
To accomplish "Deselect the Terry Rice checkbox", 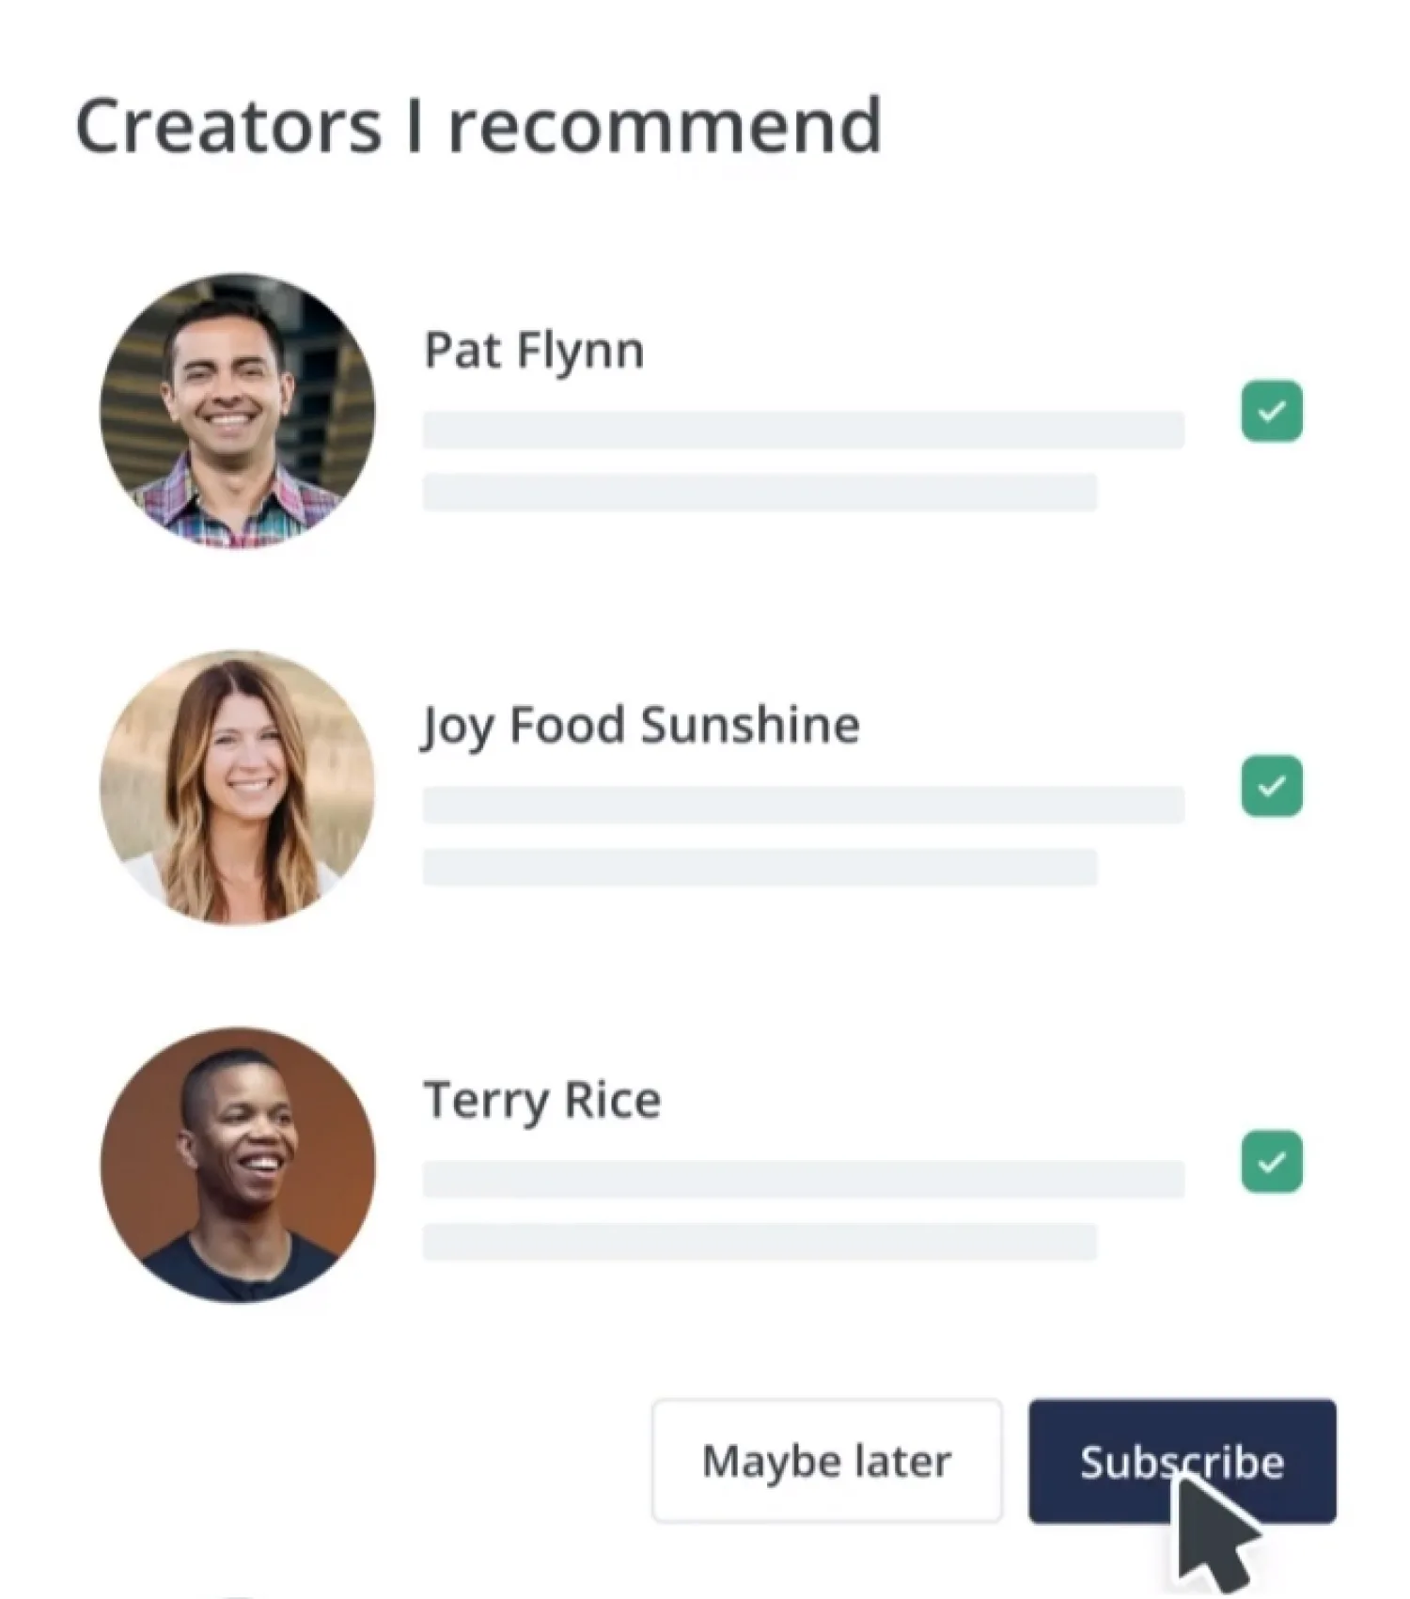I will click(1272, 1161).
